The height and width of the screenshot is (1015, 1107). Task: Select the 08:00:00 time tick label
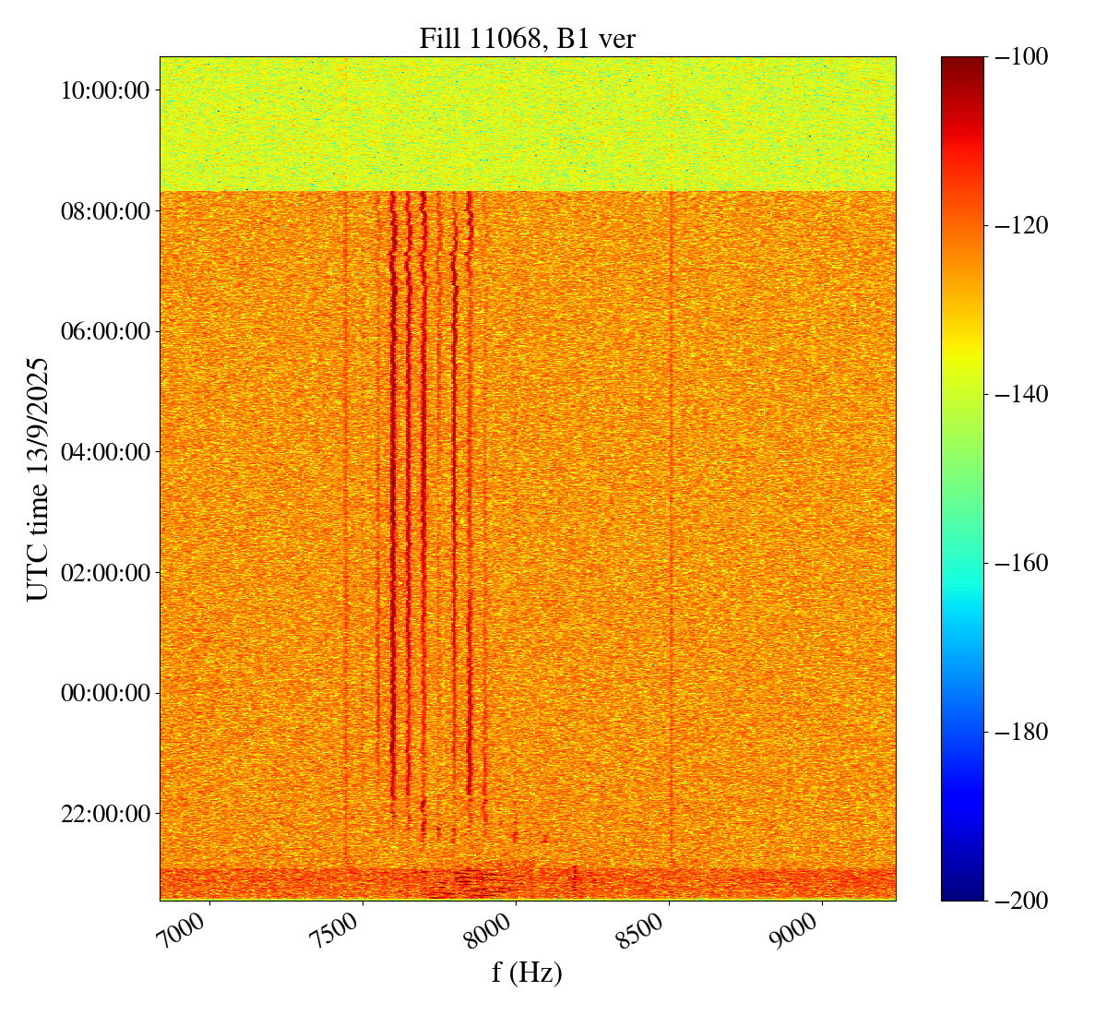click(x=105, y=211)
